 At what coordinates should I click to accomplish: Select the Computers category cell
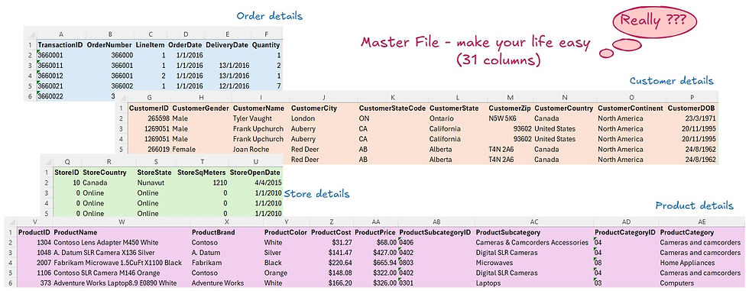(702, 283)
